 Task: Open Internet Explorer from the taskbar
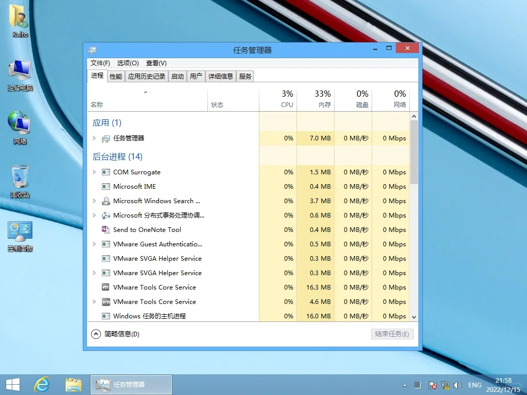42,384
